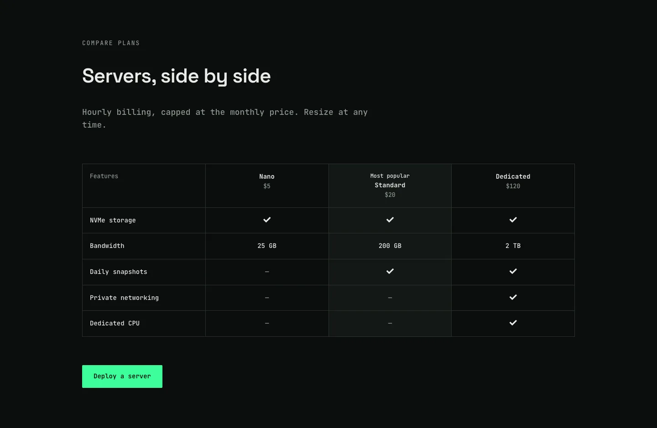Viewport: 657px width, 428px height.
Task: Click the $20 price under Standard
Action: coord(390,195)
